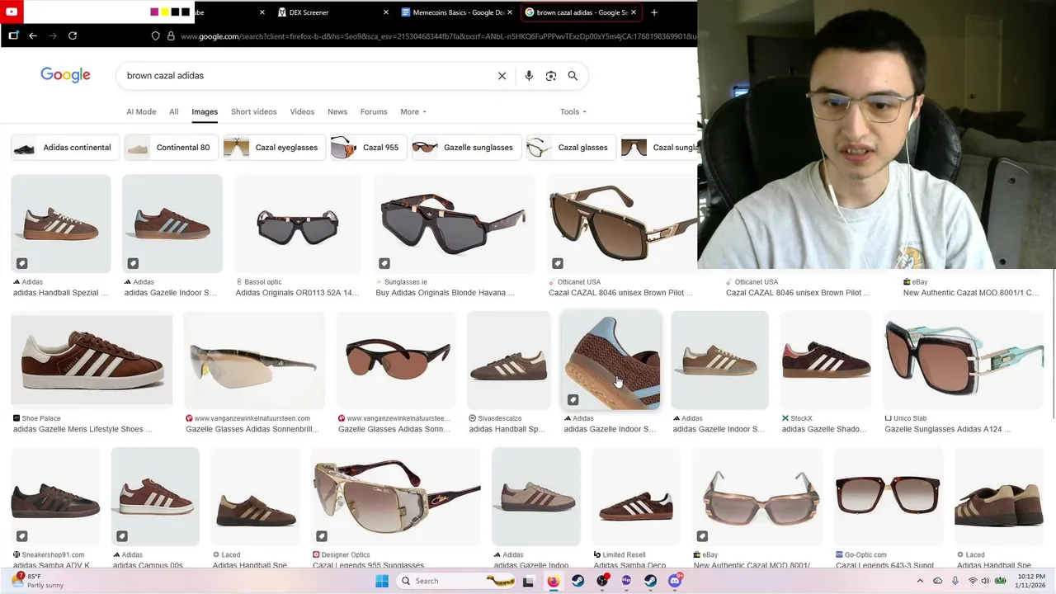Submit search with the magnifier icon
The height and width of the screenshot is (594, 1056).
click(x=573, y=76)
